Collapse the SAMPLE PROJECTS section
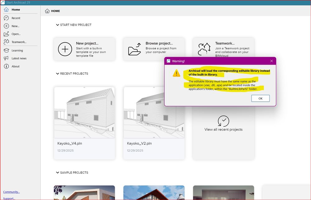 58,172
